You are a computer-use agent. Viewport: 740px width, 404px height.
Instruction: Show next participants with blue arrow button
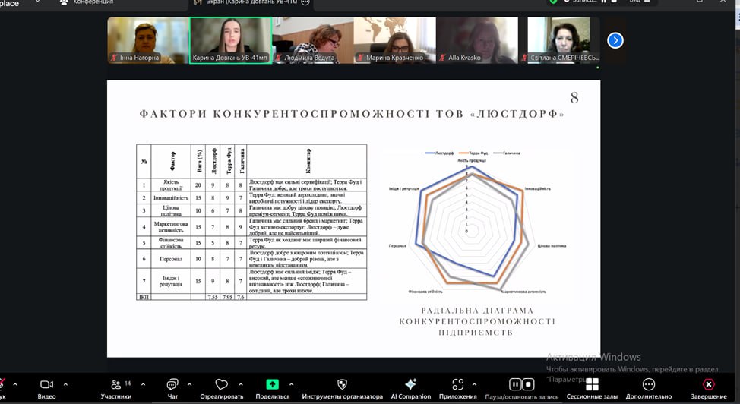coord(615,40)
